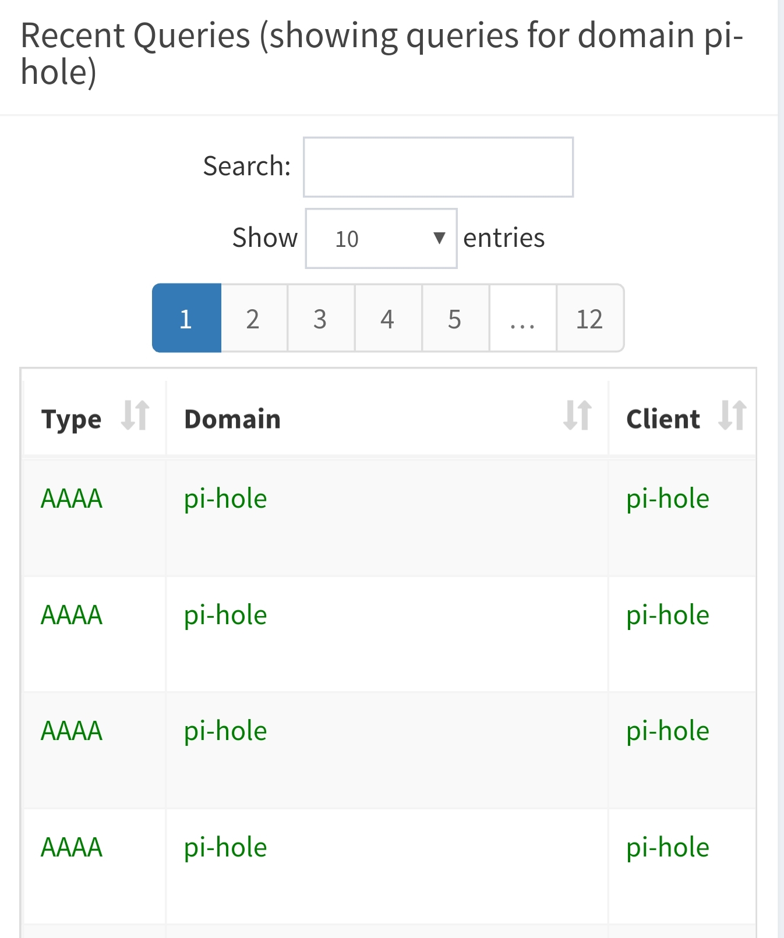This screenshot has width=784, height=938.
Task: Click pi-hole client in fourth row
Action: [668, 848]
